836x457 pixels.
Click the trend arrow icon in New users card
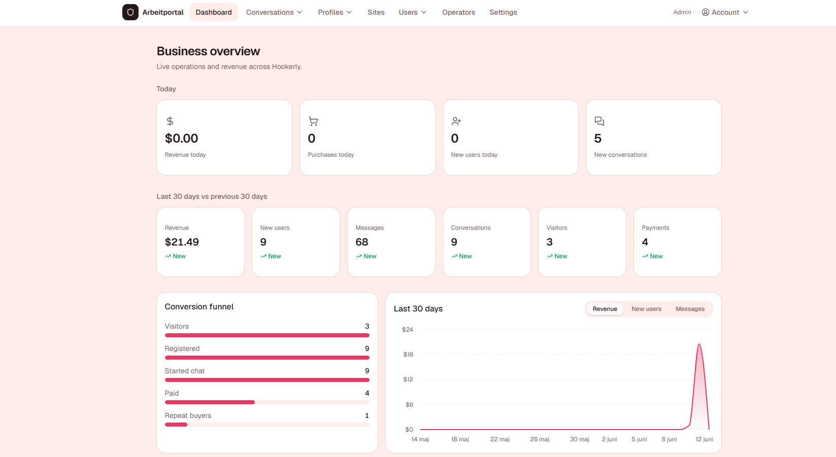[x=263, y=256]
